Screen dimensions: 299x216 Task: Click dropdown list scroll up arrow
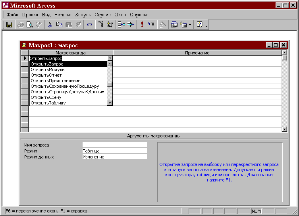click(x=110, y=64)
